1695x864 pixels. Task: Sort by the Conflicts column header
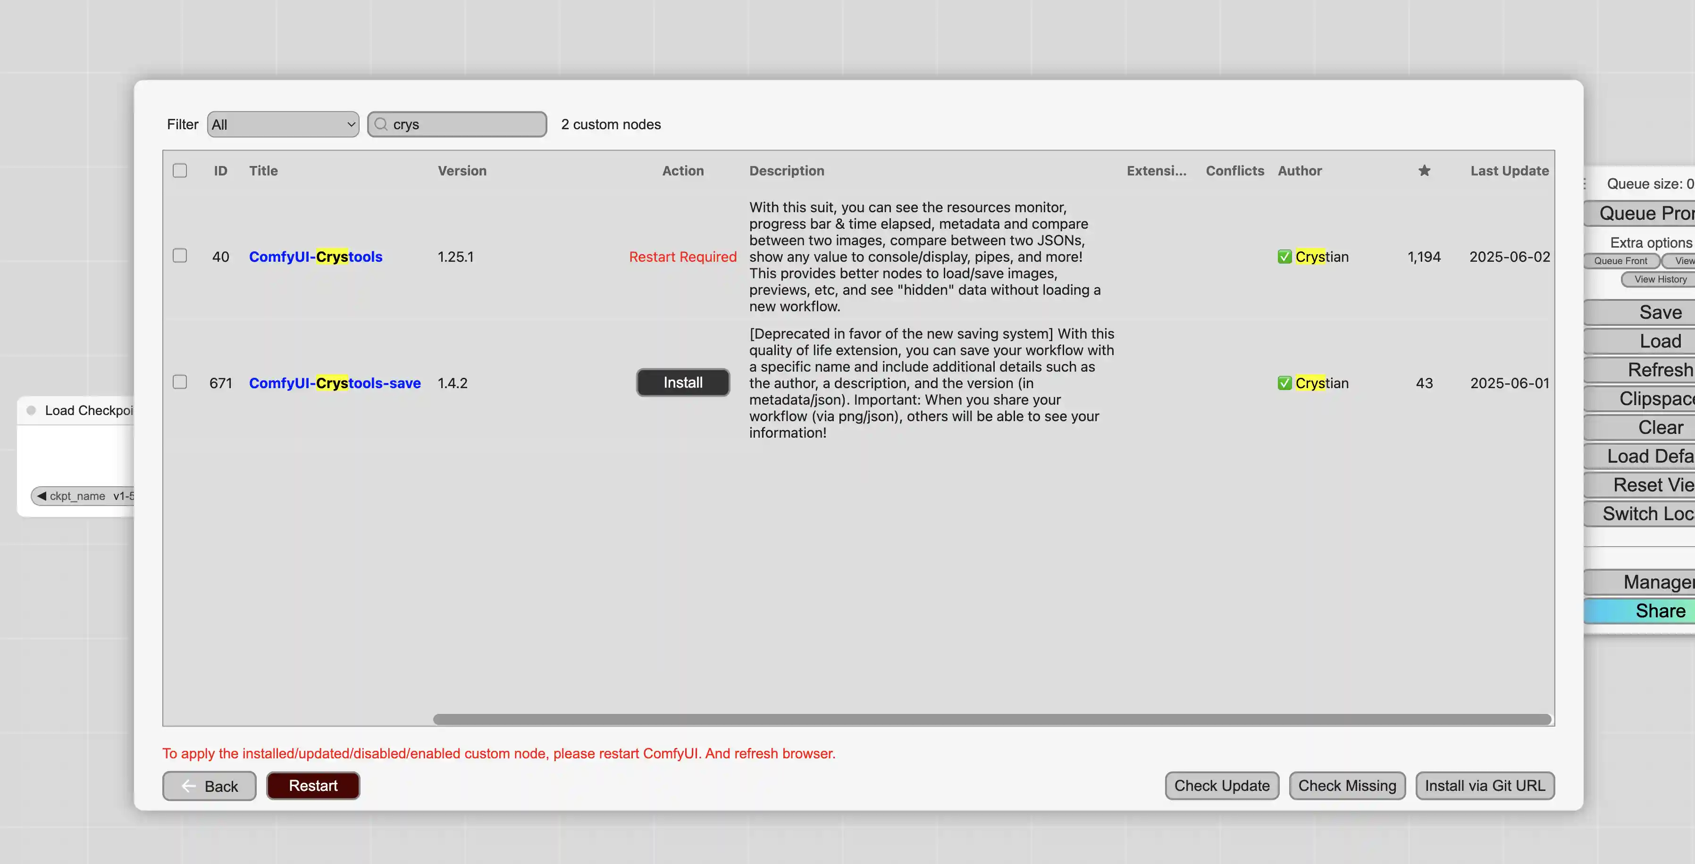click(1234, 170)
